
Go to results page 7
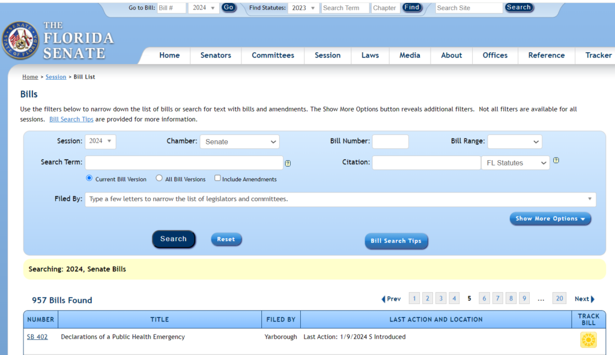[498, 299]
